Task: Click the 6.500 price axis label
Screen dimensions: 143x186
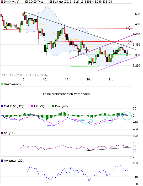Action: 136,14
